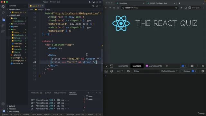The image size is (206, 116).
Task: Toggle the live expression eye icon
Action: click(128, 71)
